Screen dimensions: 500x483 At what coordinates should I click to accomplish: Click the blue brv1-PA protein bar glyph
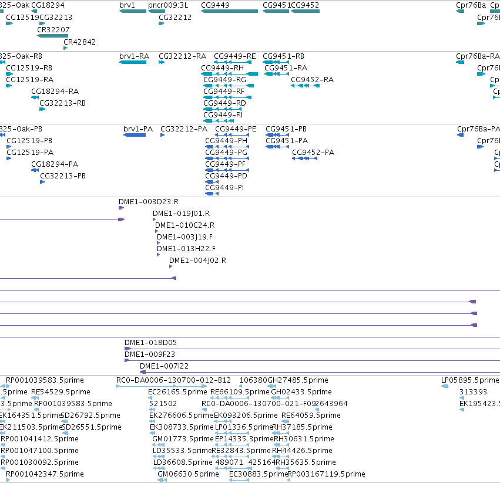[x=135, y=135]
